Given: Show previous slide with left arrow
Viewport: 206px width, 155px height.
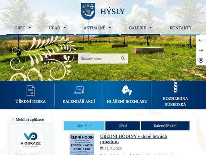Looking at the screenshot, I should (x=201, y=40).
